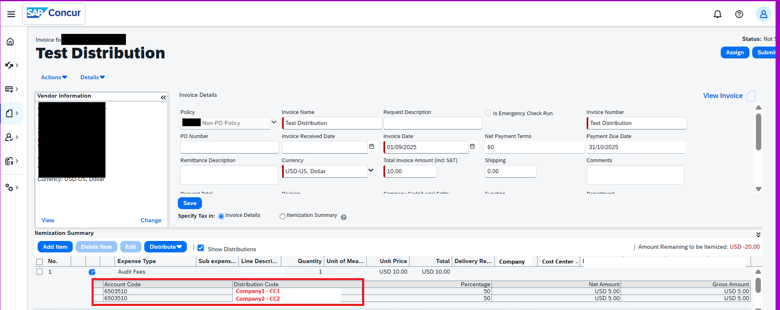
Task: Click the Add Item button
Action: tap(55, 247)
